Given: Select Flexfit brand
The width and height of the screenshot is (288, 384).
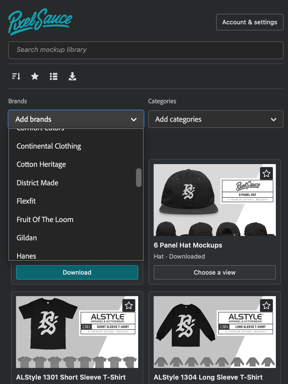Looking at the screenshot, I should point(76,201).
